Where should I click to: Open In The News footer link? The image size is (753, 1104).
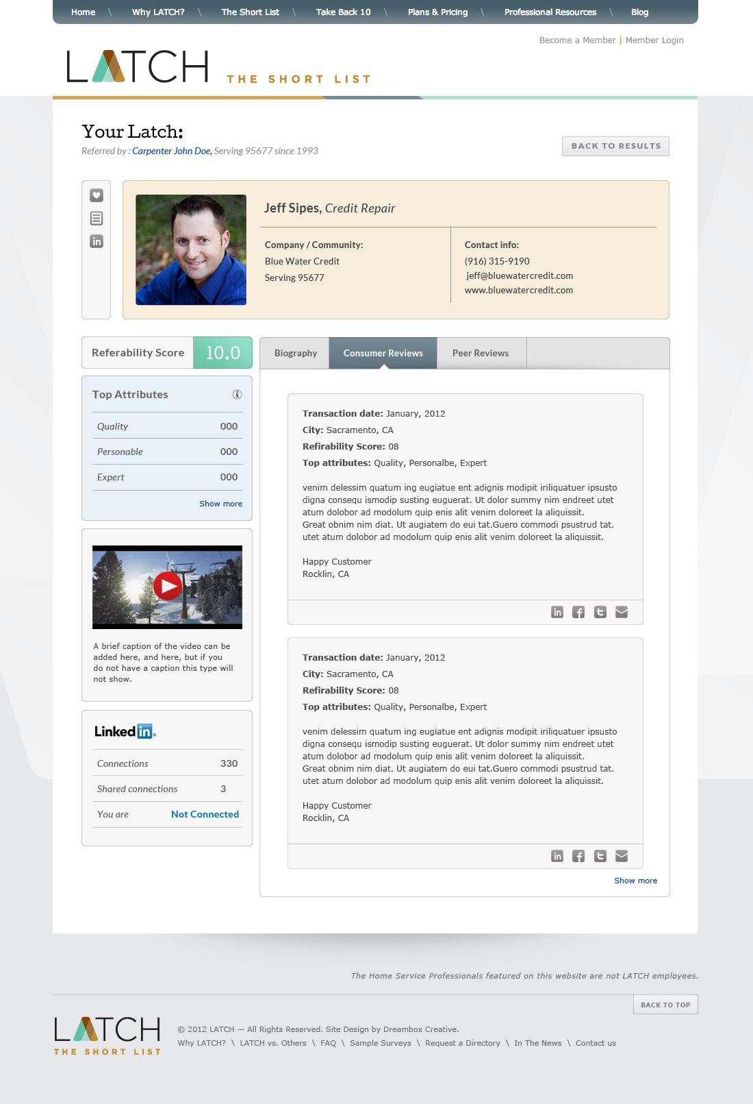click(538, 1043)
